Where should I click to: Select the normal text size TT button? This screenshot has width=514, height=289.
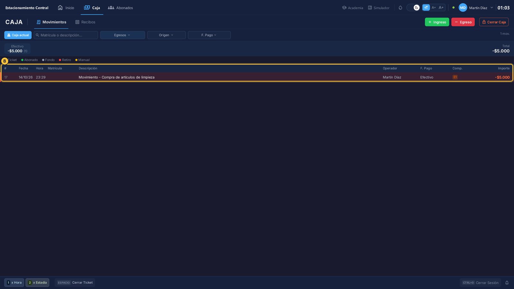point(426,8)
